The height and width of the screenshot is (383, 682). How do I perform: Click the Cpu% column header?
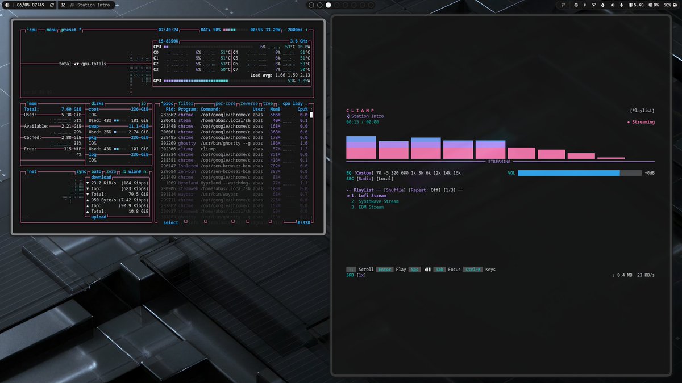(x=302, y=109)
